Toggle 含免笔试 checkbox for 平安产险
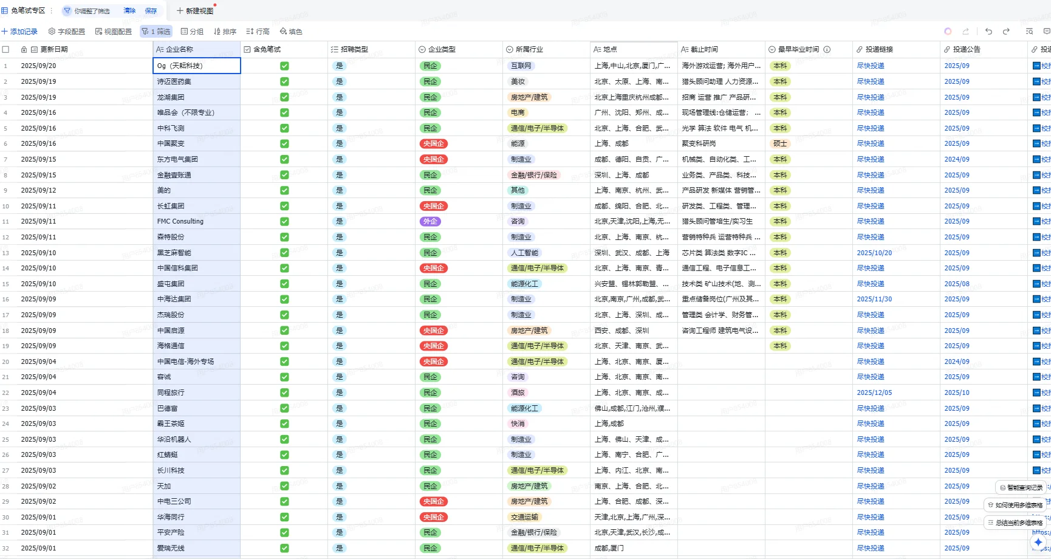Viewport: 1051px width, 559px height. pyautogui.click(x=284, y=532)
